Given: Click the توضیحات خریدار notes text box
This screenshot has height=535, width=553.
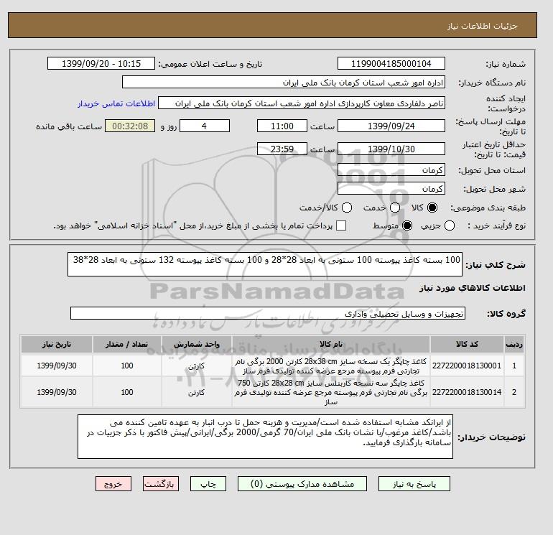Looking at the screenshot, I should (x=265, y=437).
